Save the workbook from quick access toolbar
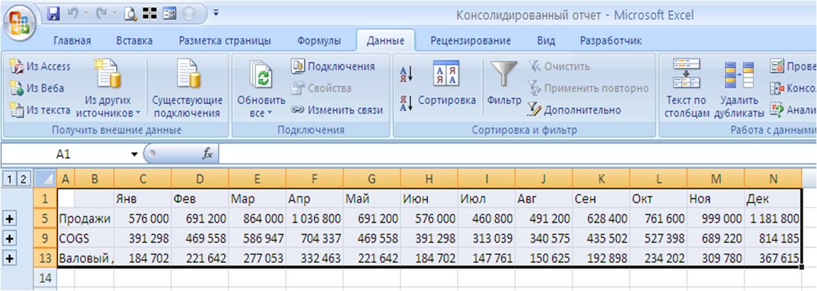This screenshot has height=291, width=817. tap(54, 13)
